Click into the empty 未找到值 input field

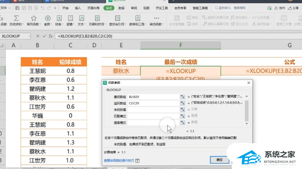pos(153,110)
